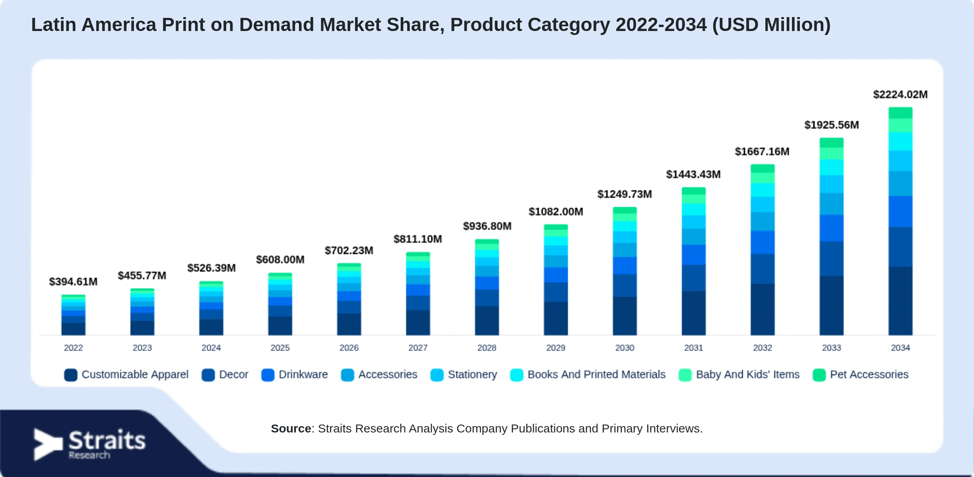This screenshot has width=974, height=477.
Task: Click the 2022 x-axis year label
Action: (x=74, y=348)
